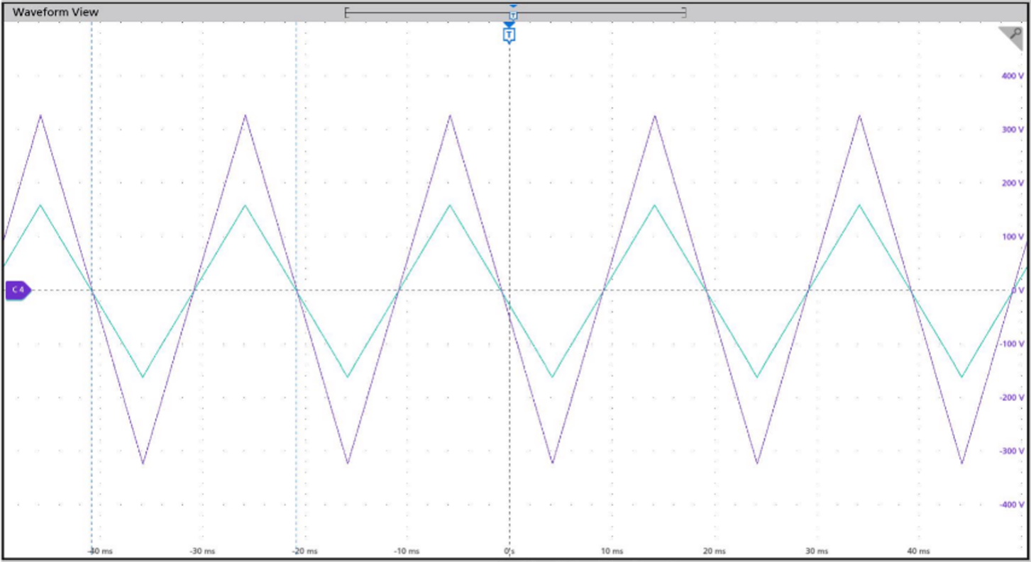This screenshot has height=562, width=1031.
Task: Click the right bracket of record overview bar
Action: point(684,12)
